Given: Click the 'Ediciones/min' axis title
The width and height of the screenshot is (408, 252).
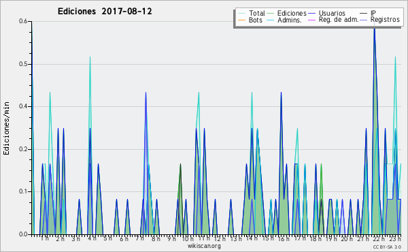Looking at the screenshot, I should pyautogui.click(x=6, y=128).
